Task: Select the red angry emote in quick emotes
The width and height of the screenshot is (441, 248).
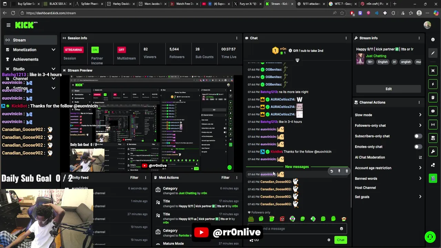Action: coord(282,219)
